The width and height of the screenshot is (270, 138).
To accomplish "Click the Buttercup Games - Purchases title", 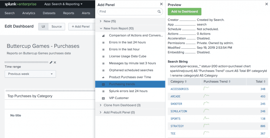I will point(43,46).
